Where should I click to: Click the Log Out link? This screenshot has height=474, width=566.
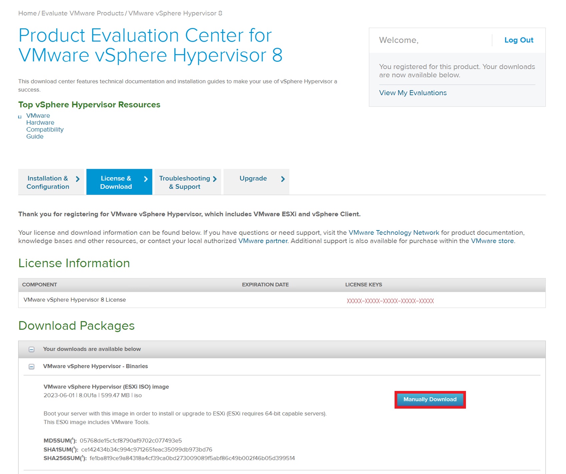pyautogui.click(x=519, y=40)
